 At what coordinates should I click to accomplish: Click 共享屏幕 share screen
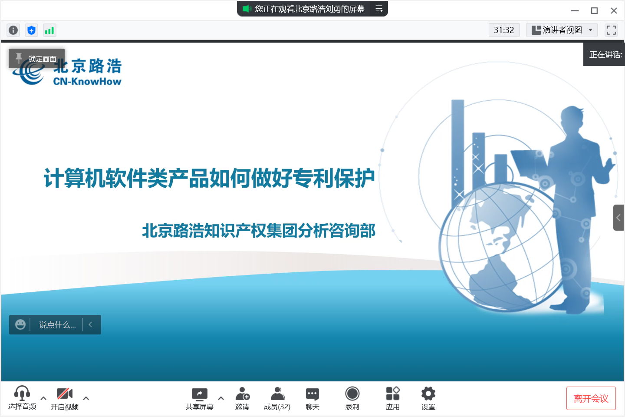[200, 398]
